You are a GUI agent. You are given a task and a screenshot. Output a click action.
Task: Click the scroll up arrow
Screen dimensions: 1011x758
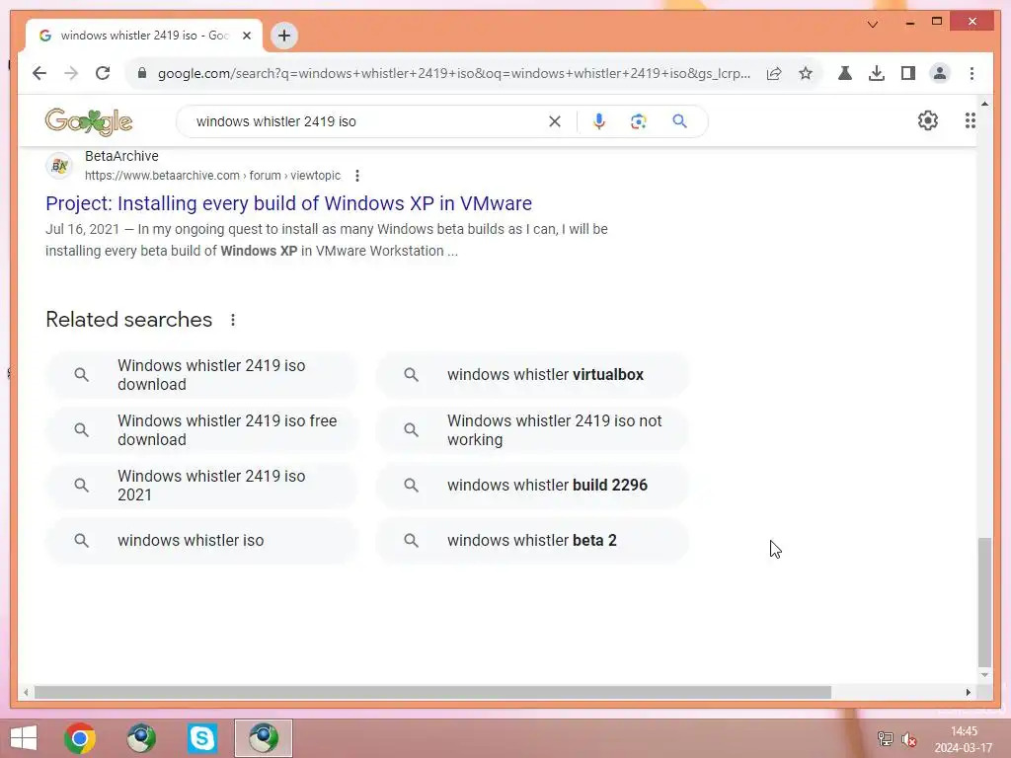point(984,103)
